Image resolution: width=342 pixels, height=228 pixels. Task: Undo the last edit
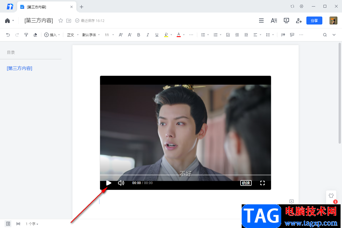[x=8, y=35]
